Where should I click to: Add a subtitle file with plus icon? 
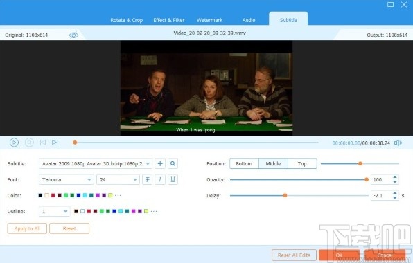[x=160, y=163]
